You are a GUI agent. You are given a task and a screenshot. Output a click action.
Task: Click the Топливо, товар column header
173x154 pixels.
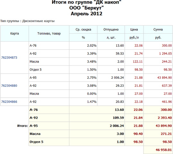coord(49,34)
